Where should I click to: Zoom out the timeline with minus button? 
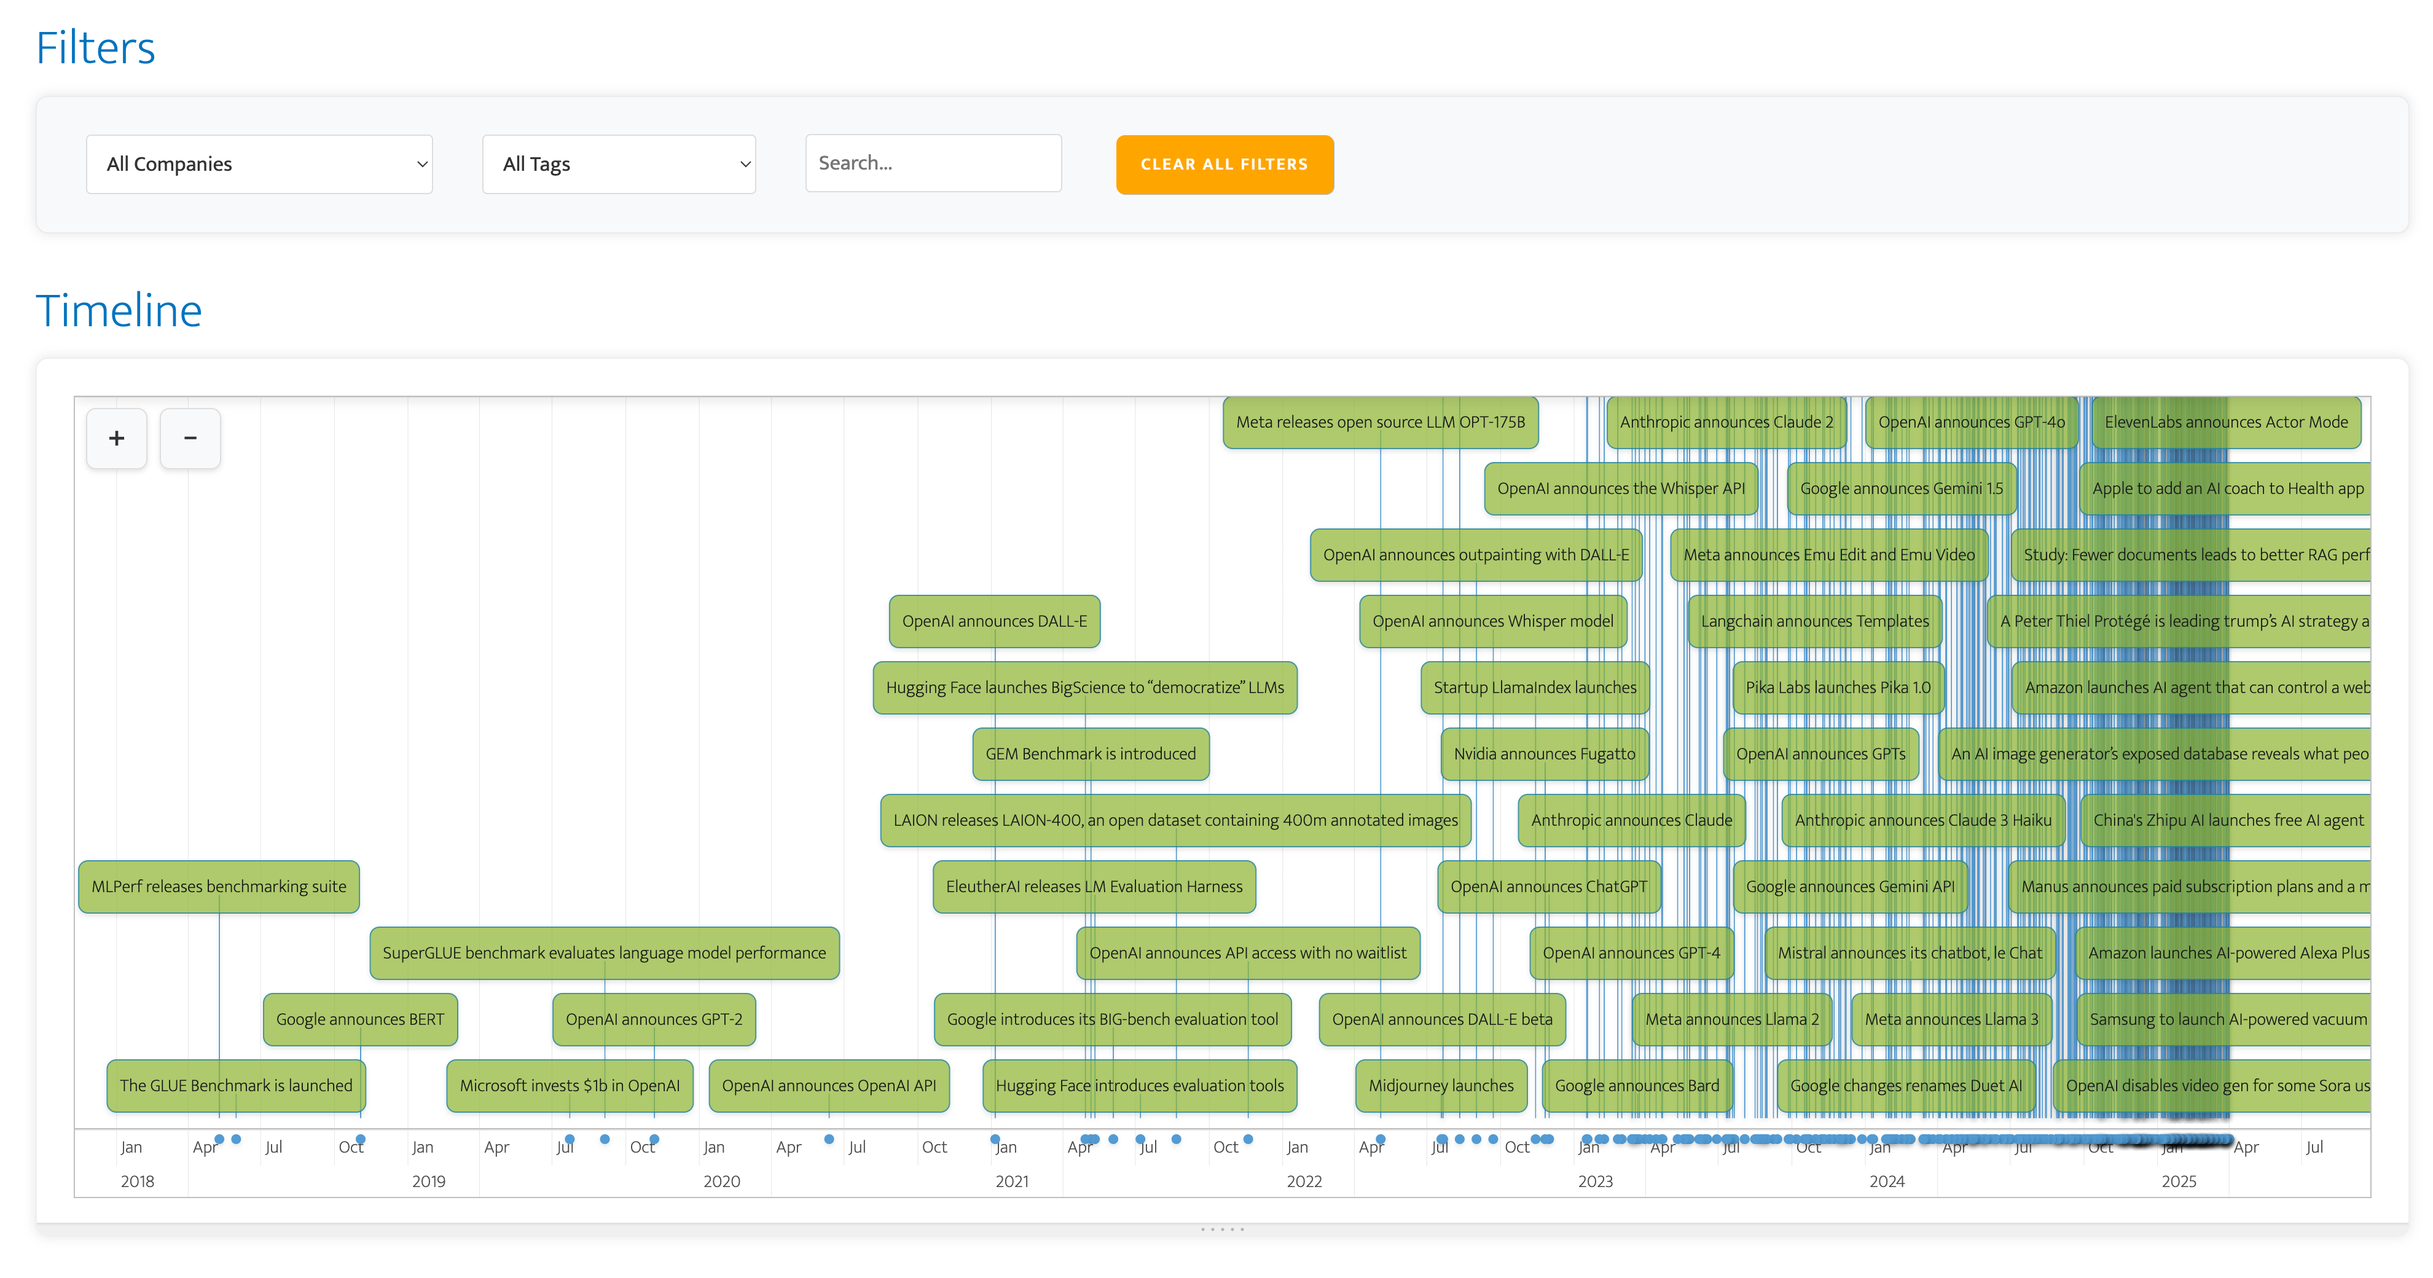(x=190, y=438)
